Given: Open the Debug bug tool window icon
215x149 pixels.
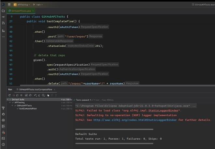Looking at the screenshot, I should pyautogui.click(x=3, y=114).
